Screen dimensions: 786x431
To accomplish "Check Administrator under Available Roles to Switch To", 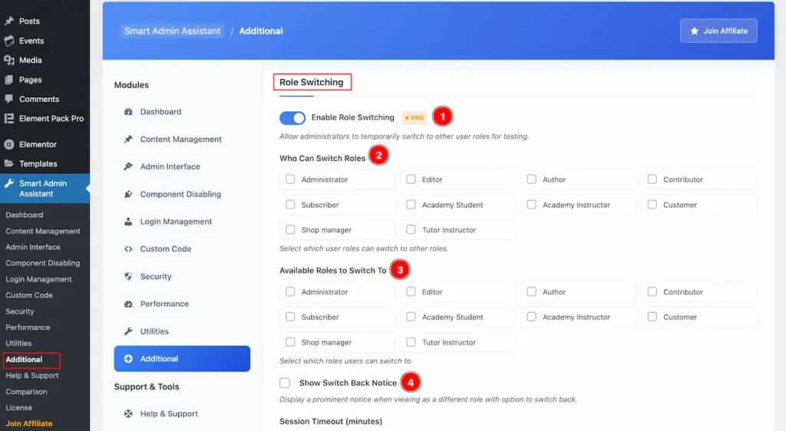I will [x=290, y=291].
